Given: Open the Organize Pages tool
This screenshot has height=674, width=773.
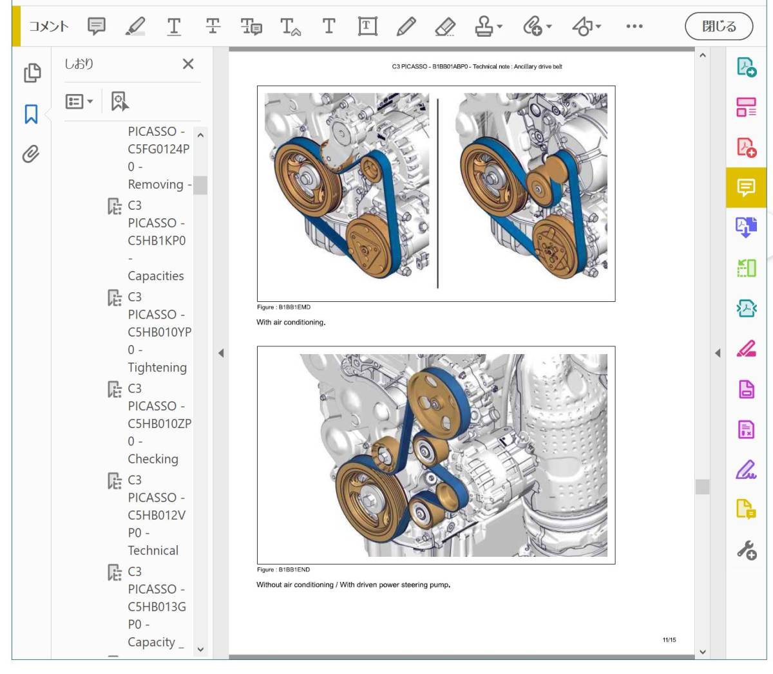Looking at the screenshot, I should click(x=746, y=107).
